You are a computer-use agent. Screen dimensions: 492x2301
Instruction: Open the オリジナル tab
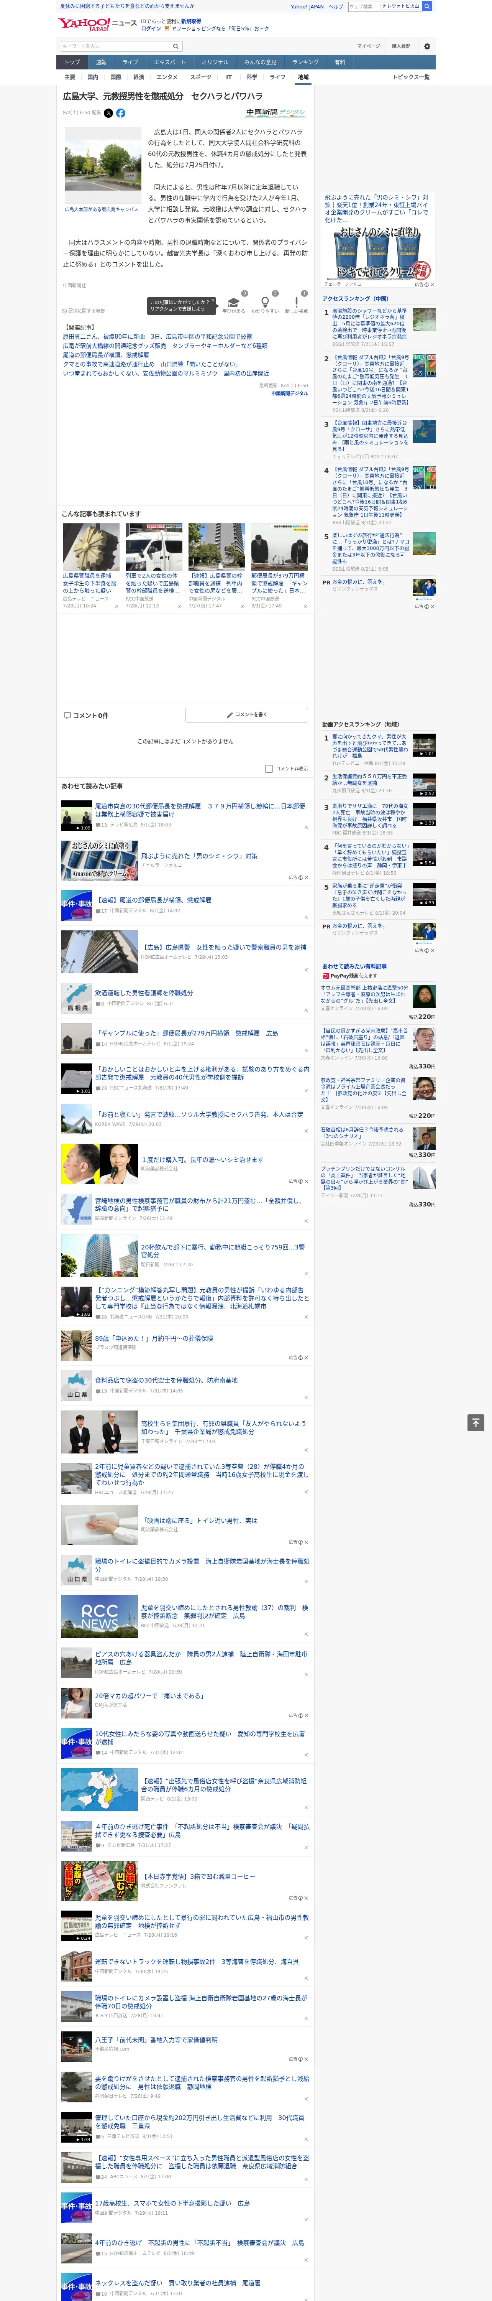(215, 63)
